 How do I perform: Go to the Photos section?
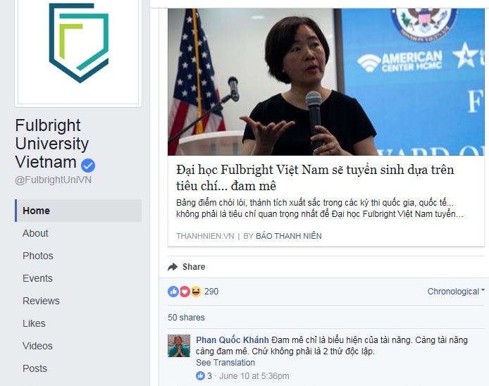coord(38,256)
